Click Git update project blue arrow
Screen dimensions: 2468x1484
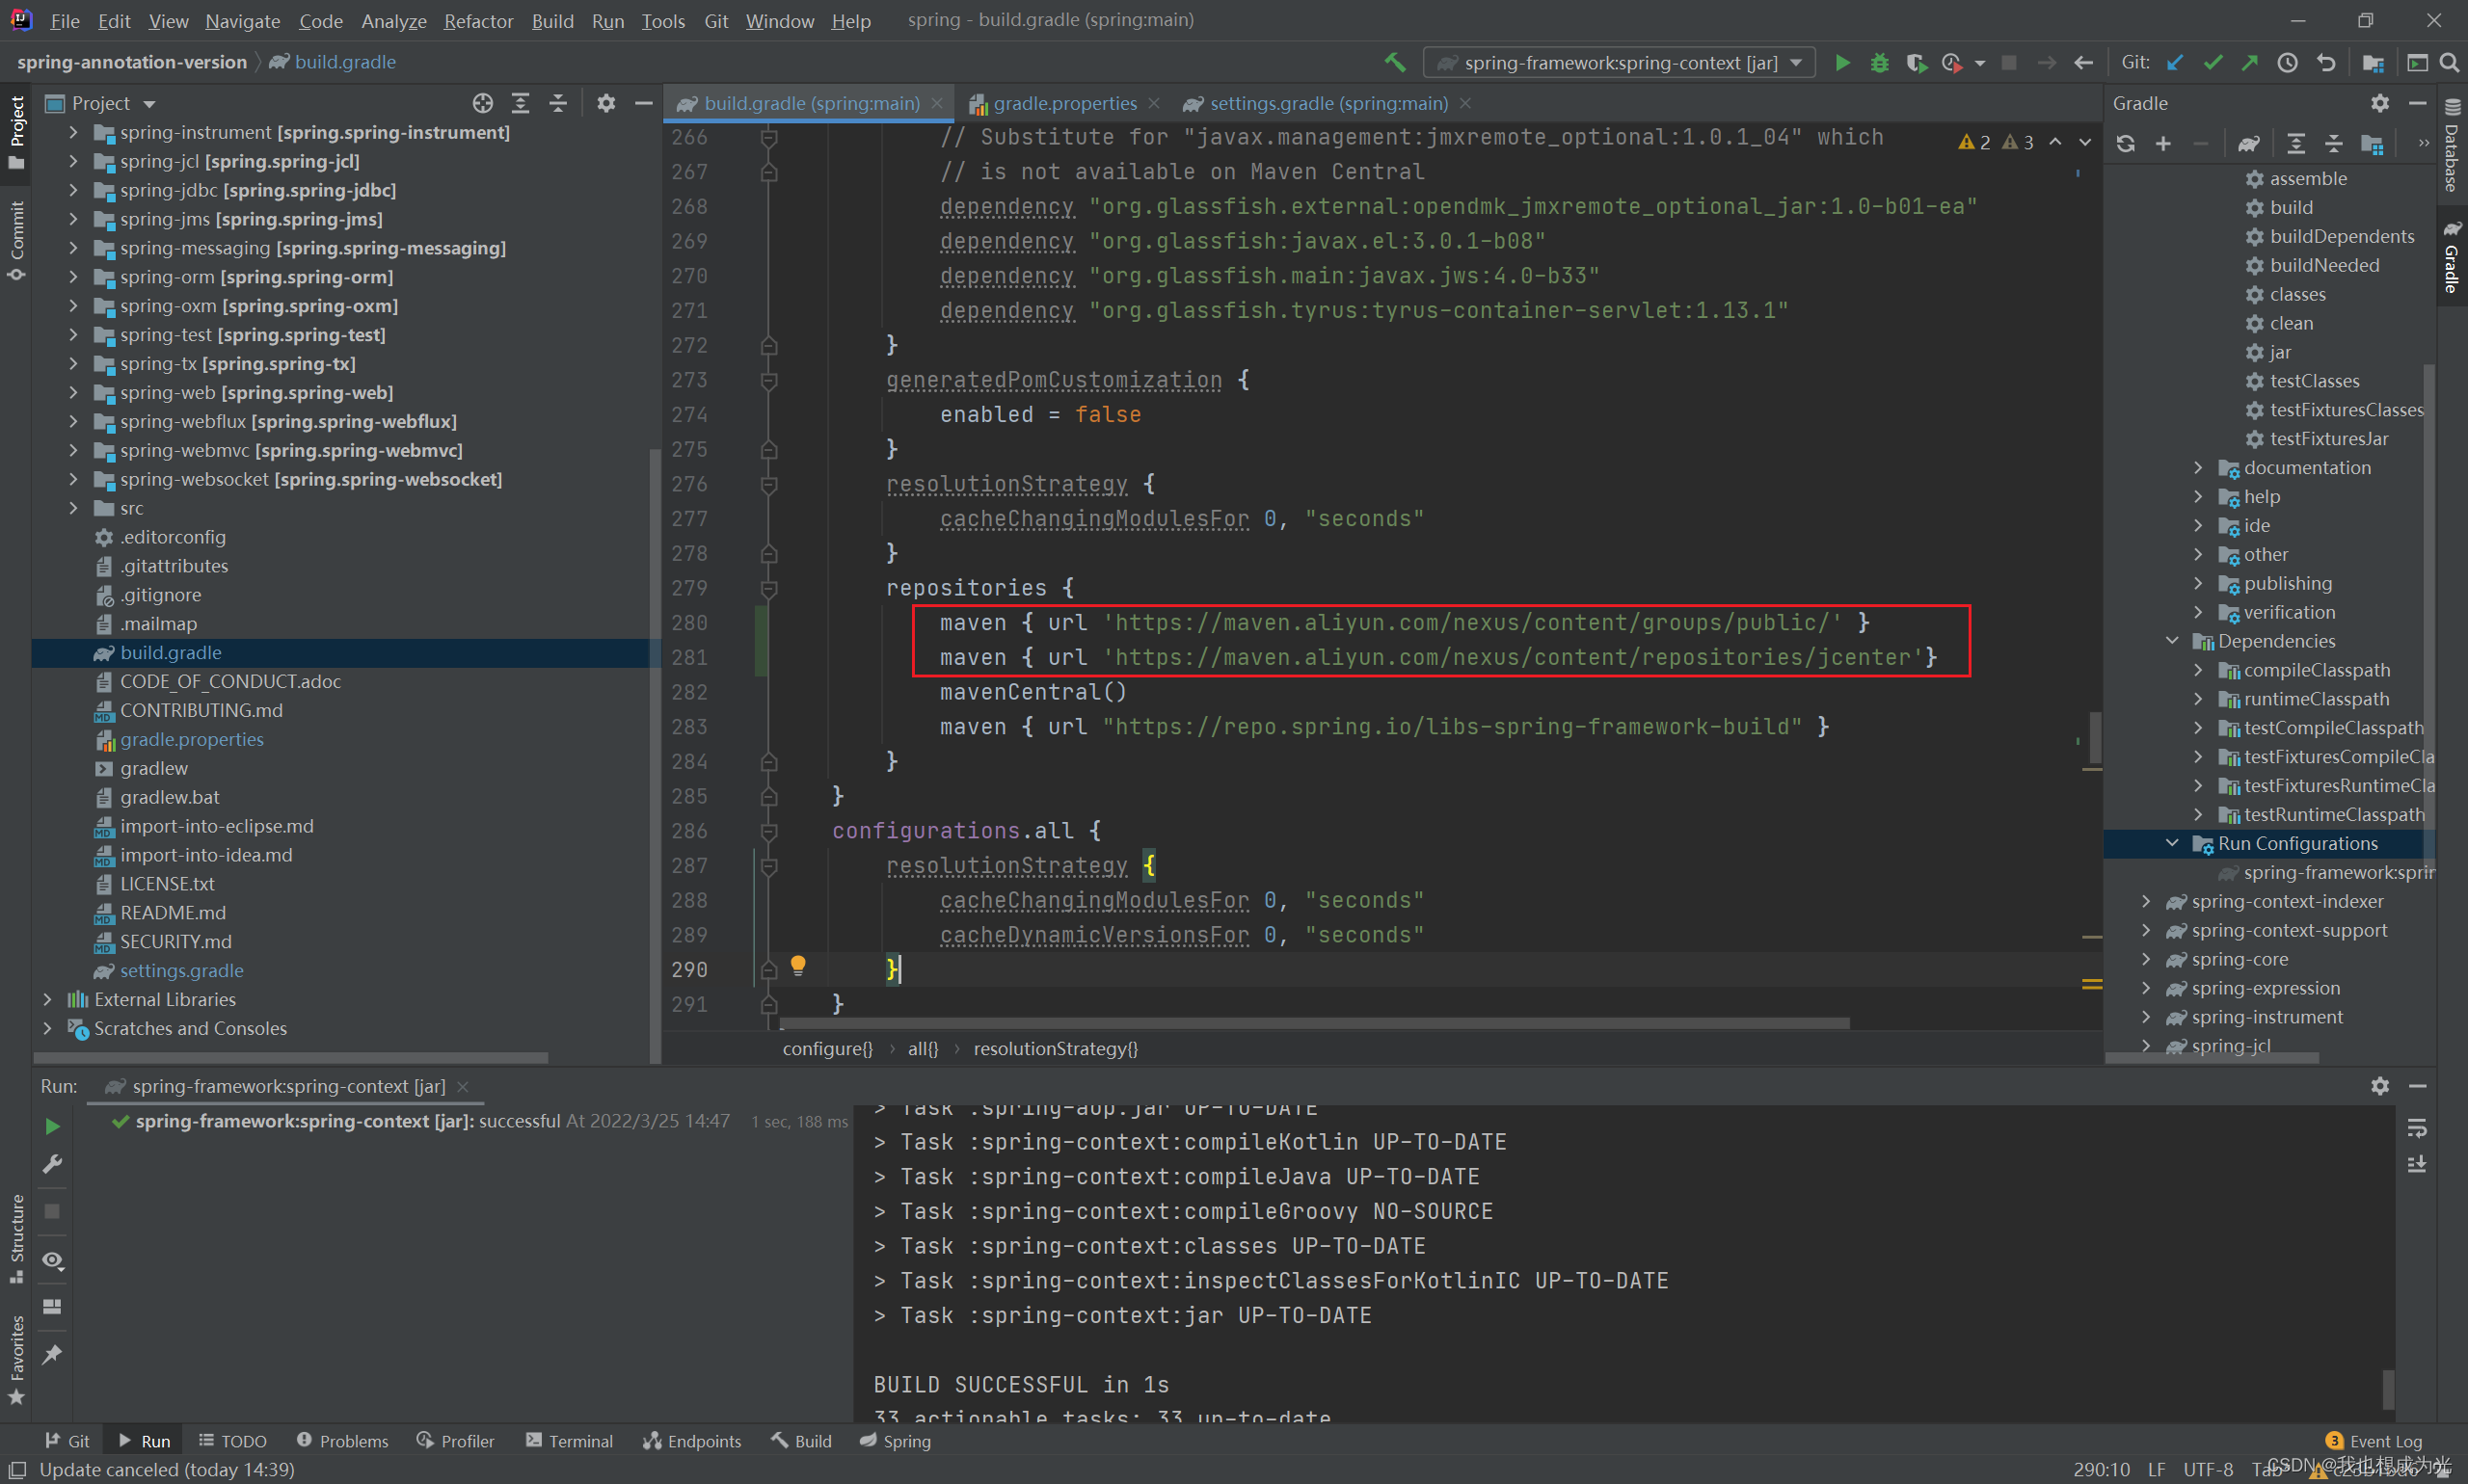pos(2175,62)
